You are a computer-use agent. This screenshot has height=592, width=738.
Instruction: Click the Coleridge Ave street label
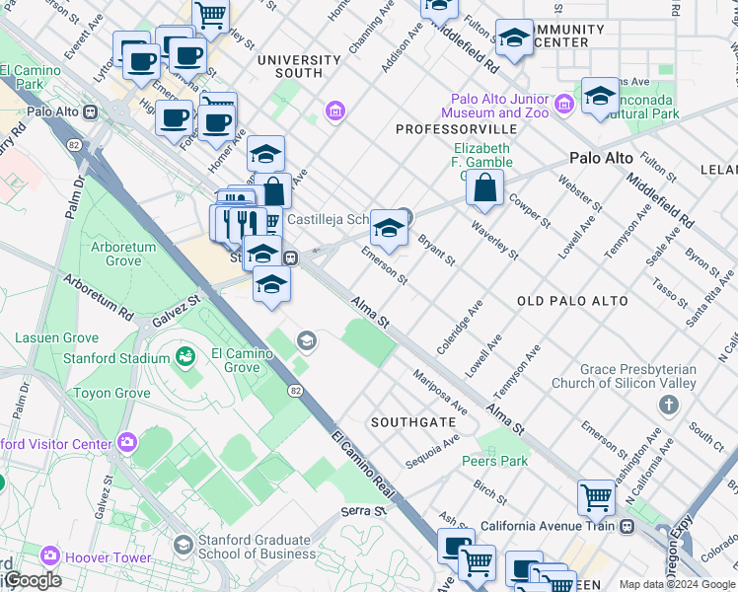coord(460,327)
